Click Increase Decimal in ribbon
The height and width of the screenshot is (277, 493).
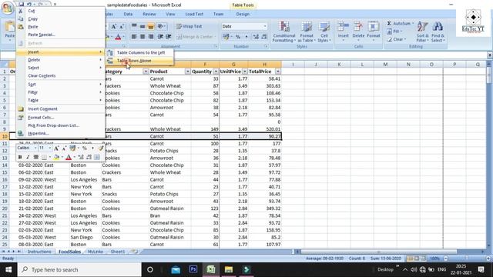click(x=256, y=37)
